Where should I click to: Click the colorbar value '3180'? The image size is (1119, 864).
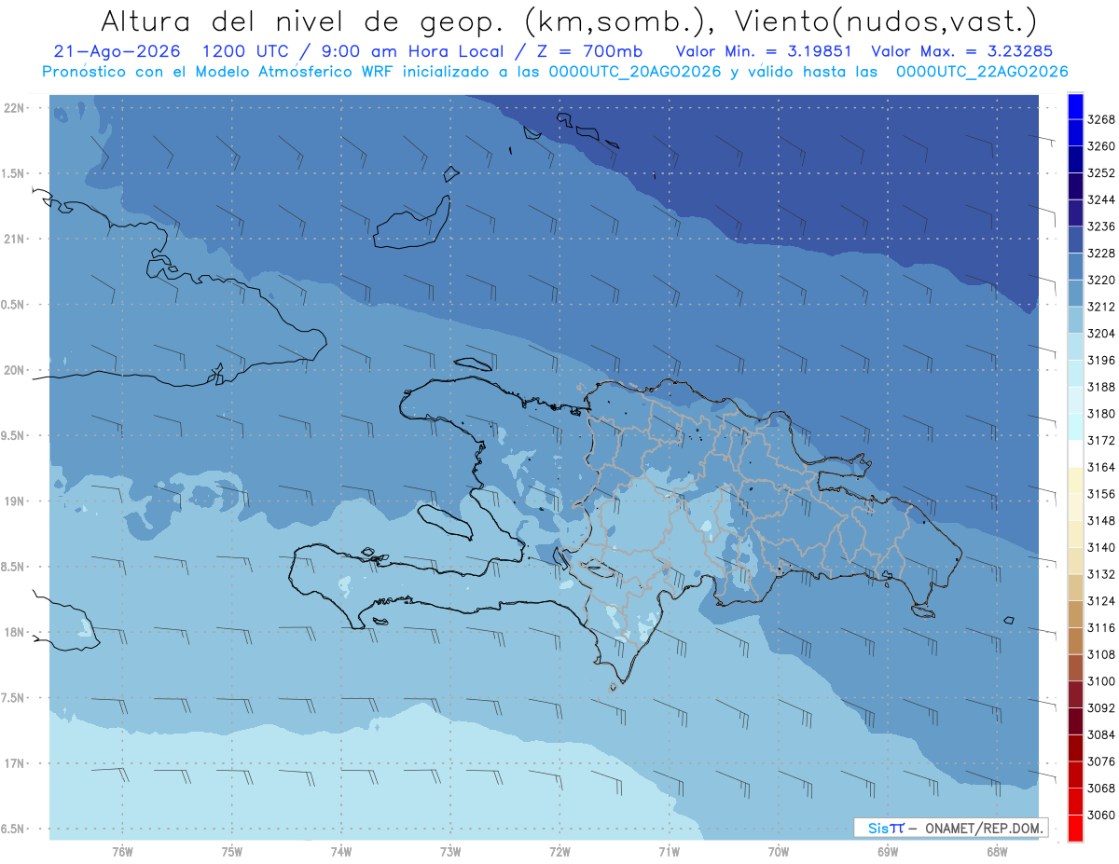click(x=1101, y=413)
